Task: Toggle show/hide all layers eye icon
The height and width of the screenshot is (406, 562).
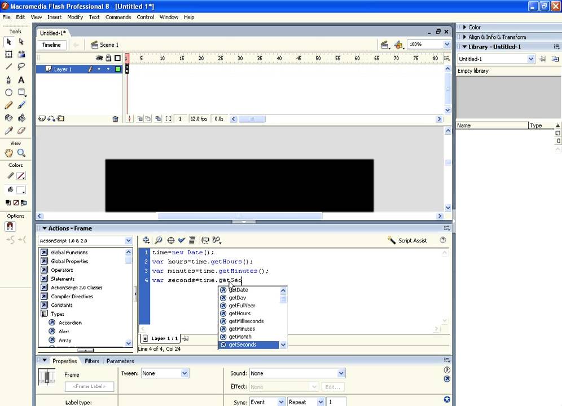Action: [99, 58]
